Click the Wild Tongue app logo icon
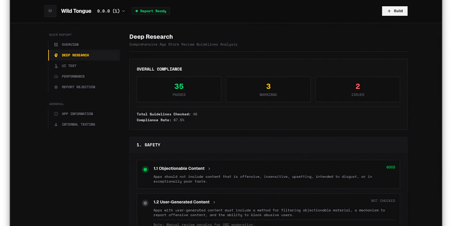Viewport: 452px width, 226px height. point(50,11)
